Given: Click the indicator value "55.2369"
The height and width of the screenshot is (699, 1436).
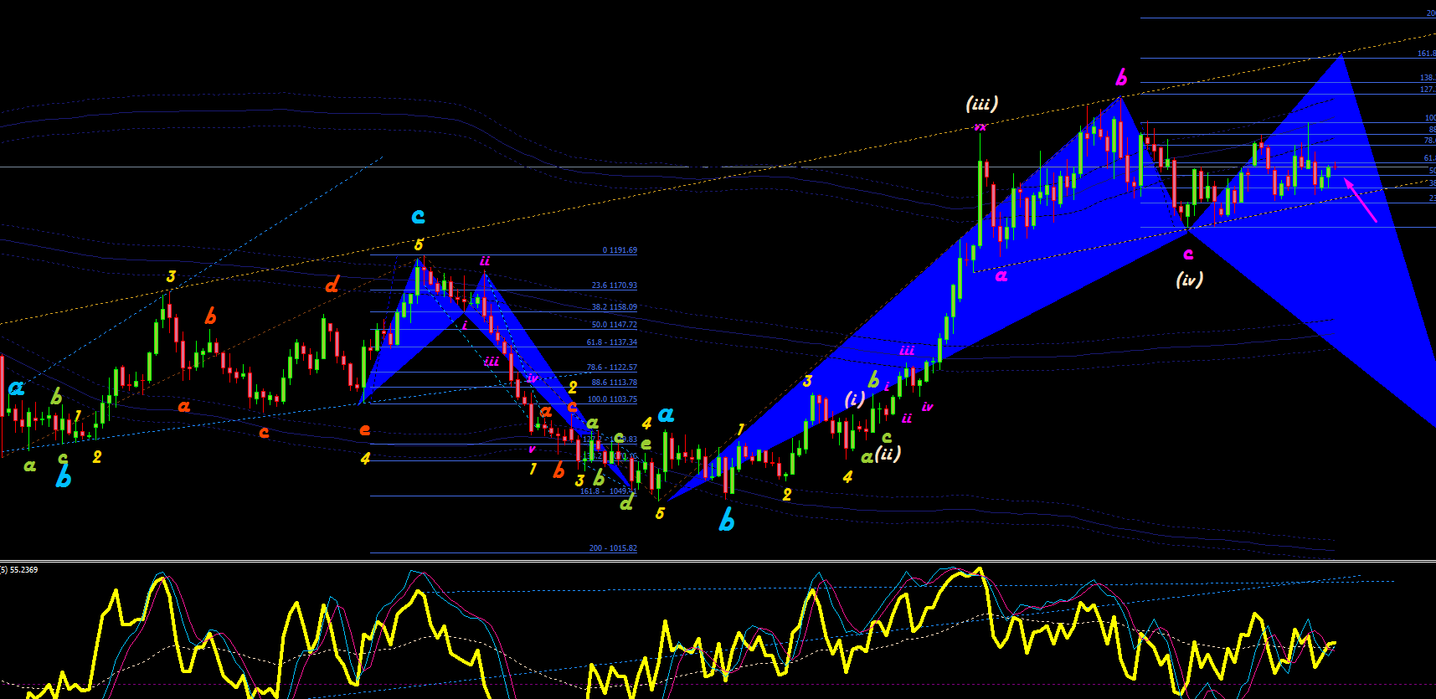Looking at the screenshot, I should click(23, 570).
